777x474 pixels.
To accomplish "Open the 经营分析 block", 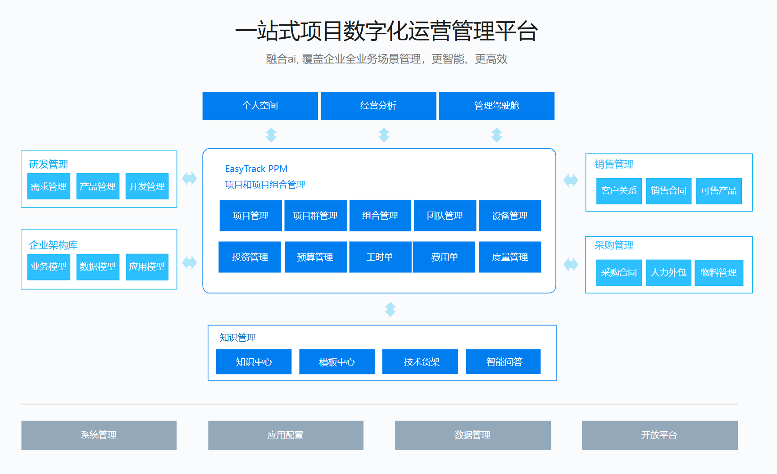I will [378, 106].
